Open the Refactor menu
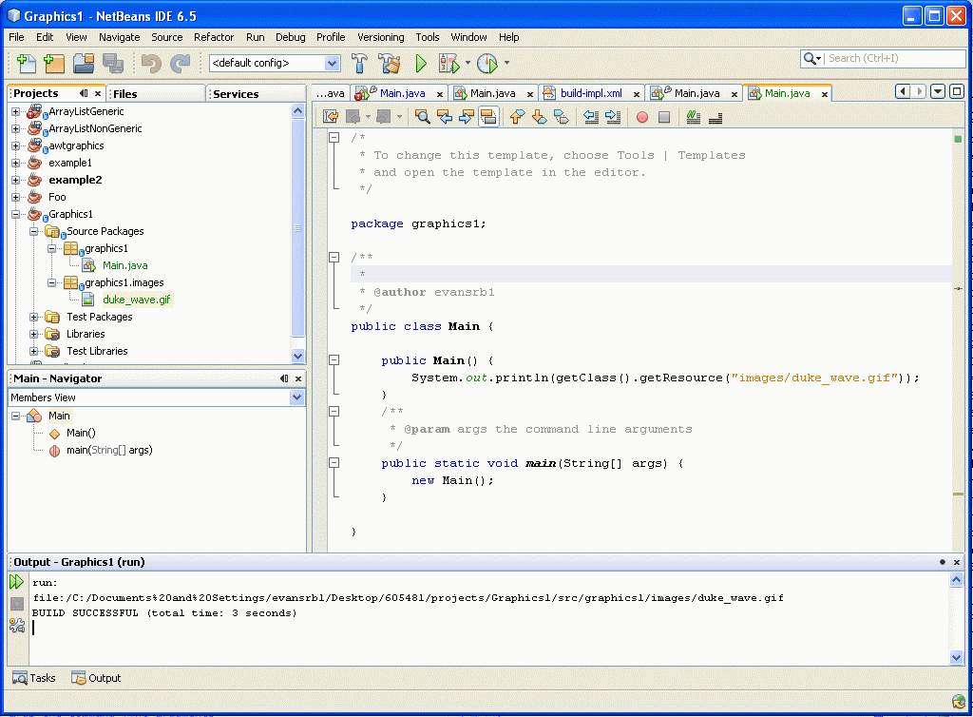The image size is (973, 717). click(214, 37)
